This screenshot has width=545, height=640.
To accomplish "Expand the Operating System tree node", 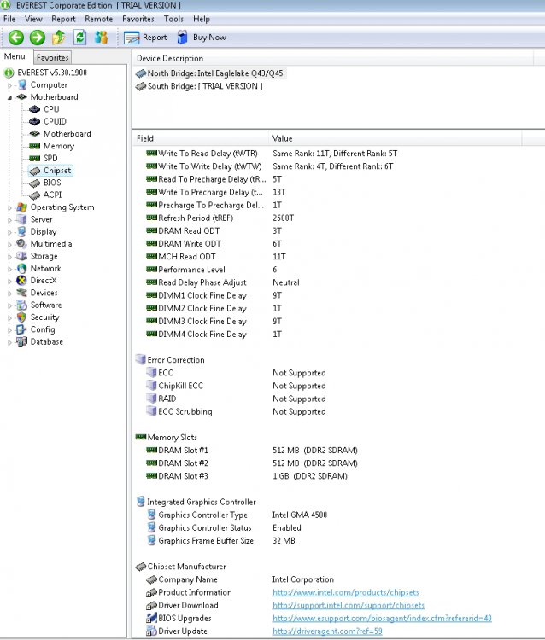I will [x=9, y=207].
